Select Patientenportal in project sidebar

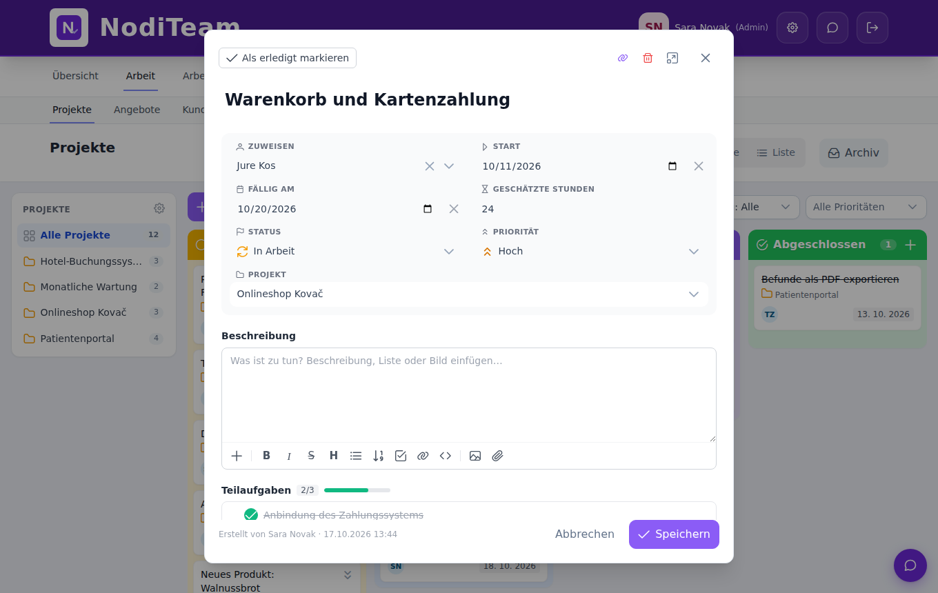tap(94, 339)
